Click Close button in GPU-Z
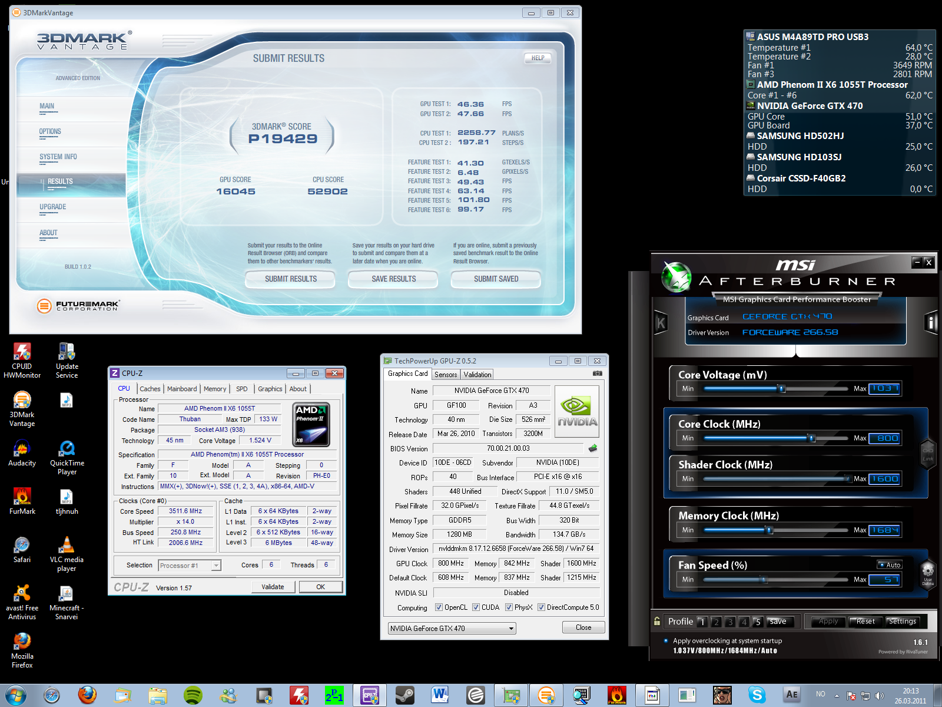The width and height of the screenshot is (942, 707). coord(583,627)
